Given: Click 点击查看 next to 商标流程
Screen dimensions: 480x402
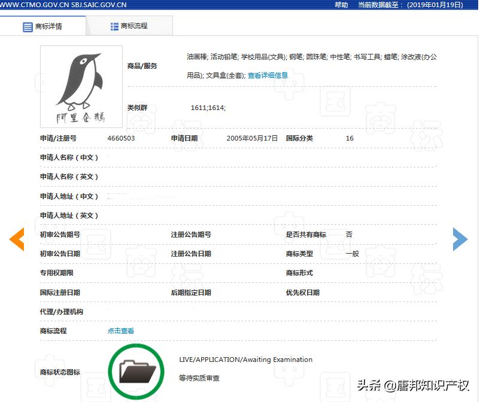Looking at the screenshot, I should tap(119, 330).
